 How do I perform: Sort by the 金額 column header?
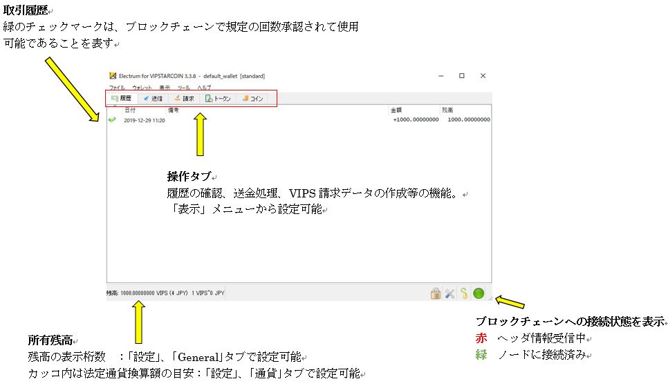[396, 110]
